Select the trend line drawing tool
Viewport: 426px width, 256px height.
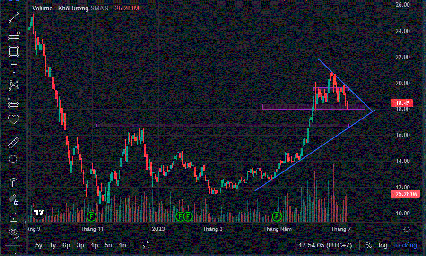(x=14, y=17)
